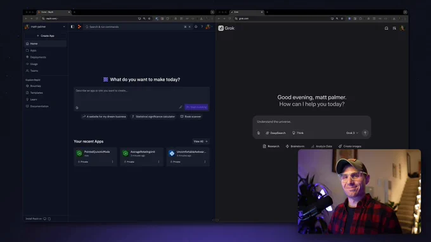Open new tab in Grok browser window
Screen dimensions: 431x242
[267, 12]
